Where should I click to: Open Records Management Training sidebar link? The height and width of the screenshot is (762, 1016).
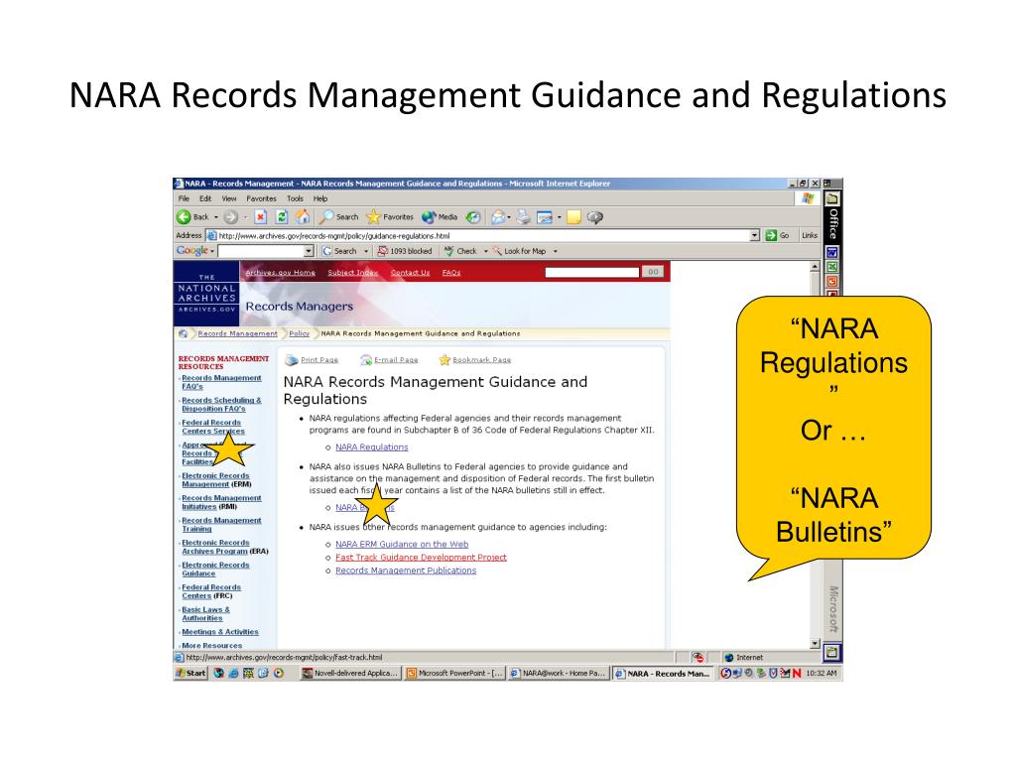pyautogui.click(x=221, y=524)
